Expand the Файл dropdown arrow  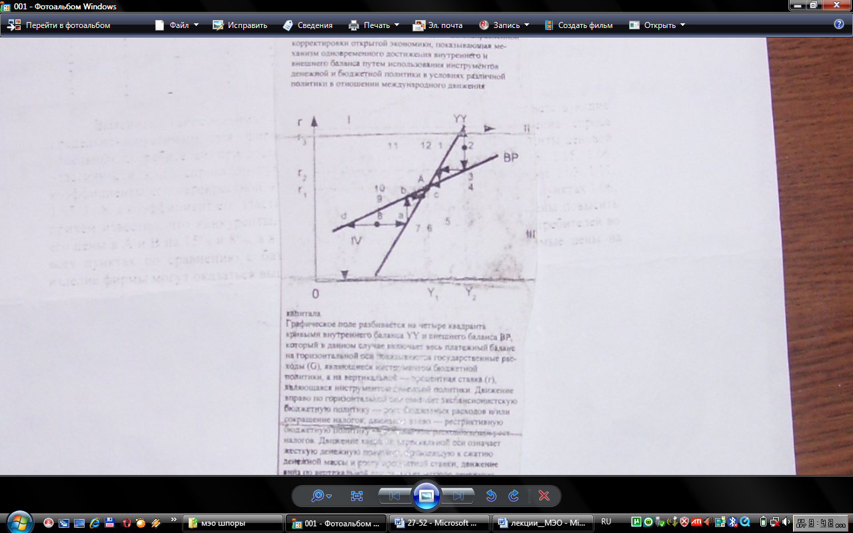196,25
